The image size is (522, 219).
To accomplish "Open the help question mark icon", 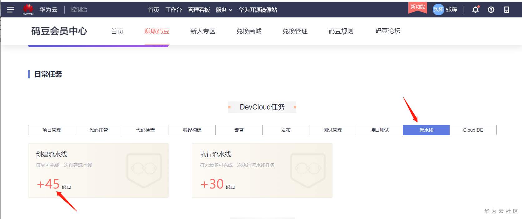I will pyautogui.click(x=491, y=10).
